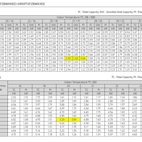Select the 4.85 value under column 20
Image resolution: width=142 pixels, height=142 pixels.
pyautogui.click(x=62, y=116)
